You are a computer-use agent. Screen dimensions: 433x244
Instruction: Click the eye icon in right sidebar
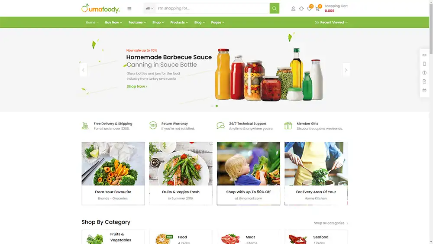pyautogui.click(x=424, y=55)
